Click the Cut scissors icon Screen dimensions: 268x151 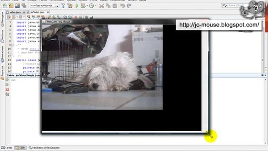(x=101, y=6)
